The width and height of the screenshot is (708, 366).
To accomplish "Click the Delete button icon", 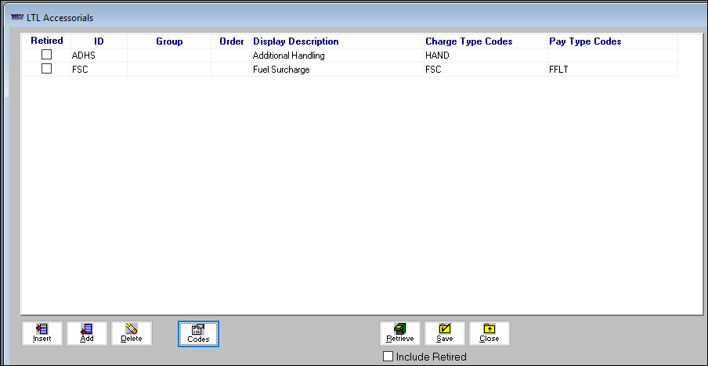I will coord(132,329).
